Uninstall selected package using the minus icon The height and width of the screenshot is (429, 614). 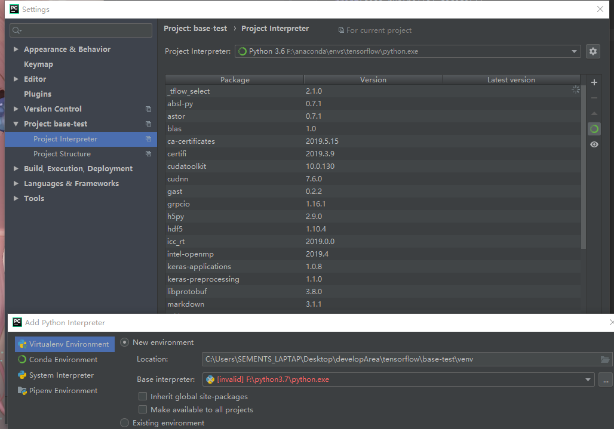[x=594, y=98]
